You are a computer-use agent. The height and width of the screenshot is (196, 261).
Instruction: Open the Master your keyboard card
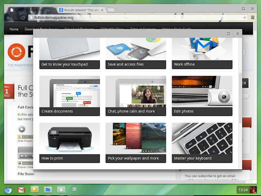click(202, 143)
